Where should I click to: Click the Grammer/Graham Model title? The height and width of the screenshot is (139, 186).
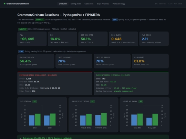[18, 4]
